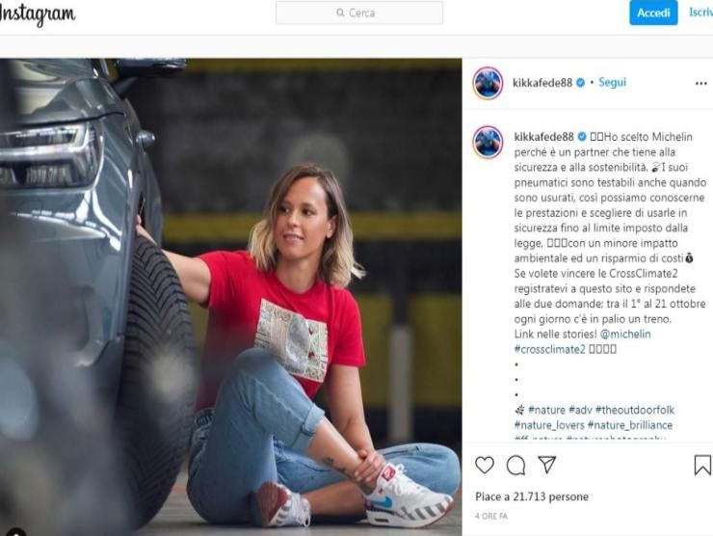
Task: Open the kikkafede88 profile picture in header
Action: click(x=488, y=83)
